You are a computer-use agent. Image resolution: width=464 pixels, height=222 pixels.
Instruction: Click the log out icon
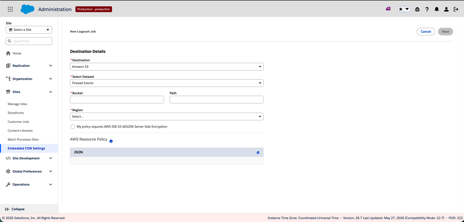tap(456, 9)
